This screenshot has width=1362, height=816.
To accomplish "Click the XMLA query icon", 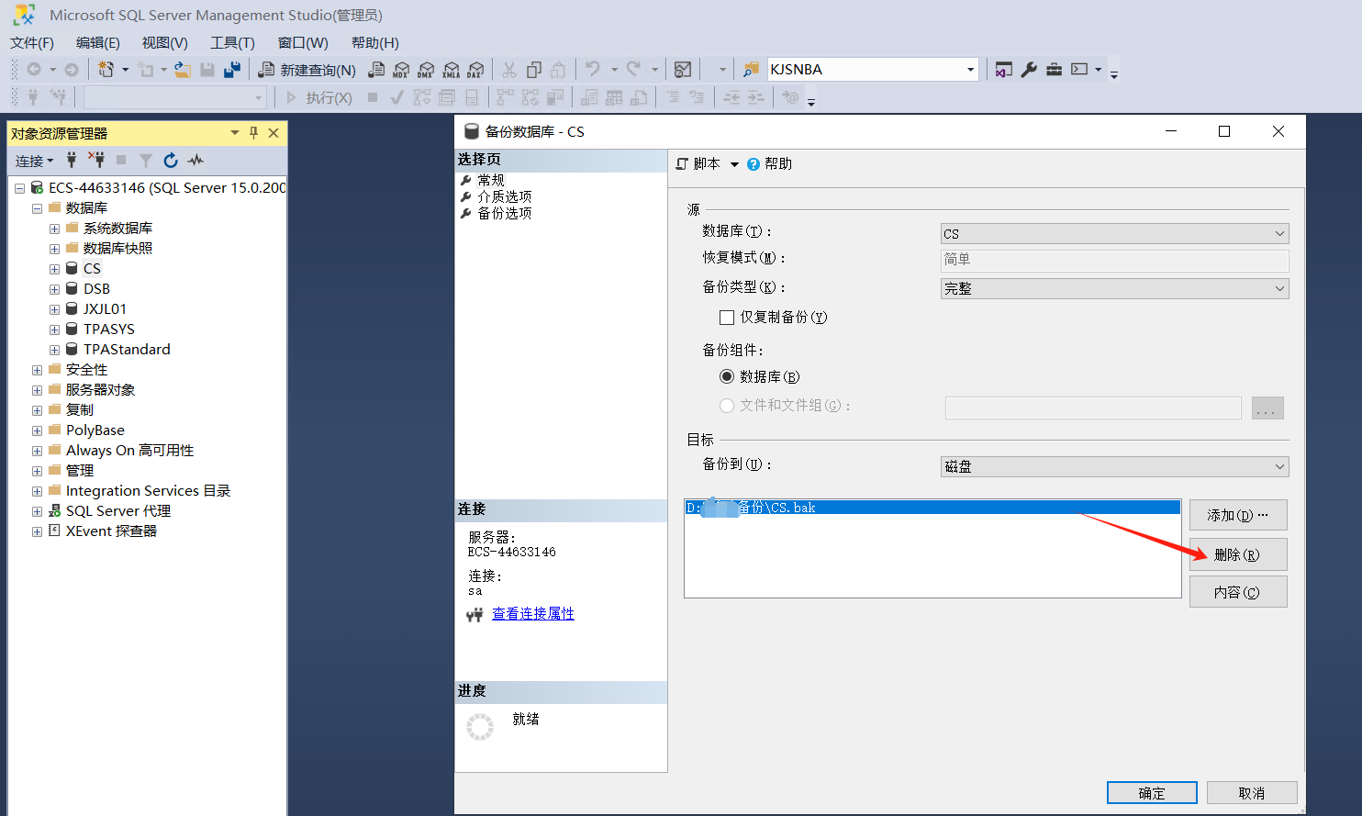I will pyautogui.click(x=451, y=70).
